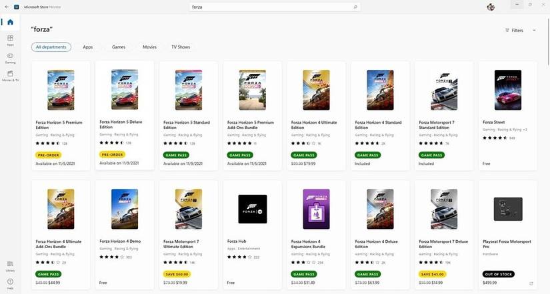Click the Filters icon button
The height and width of the screenshot is (294, 550).
[514, 31]
